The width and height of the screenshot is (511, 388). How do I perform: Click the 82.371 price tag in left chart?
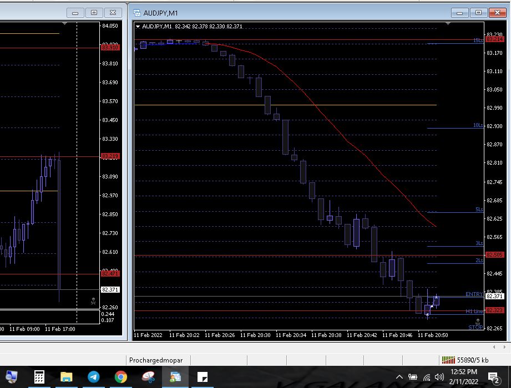coord(110,290)
